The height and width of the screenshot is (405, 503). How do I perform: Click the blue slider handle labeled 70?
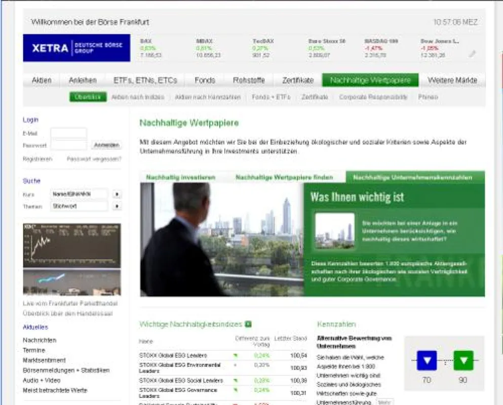pyautogui.click(x=427, y=360)
